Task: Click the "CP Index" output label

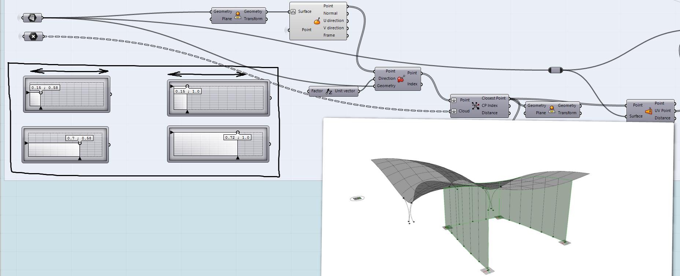Action: 490,106
